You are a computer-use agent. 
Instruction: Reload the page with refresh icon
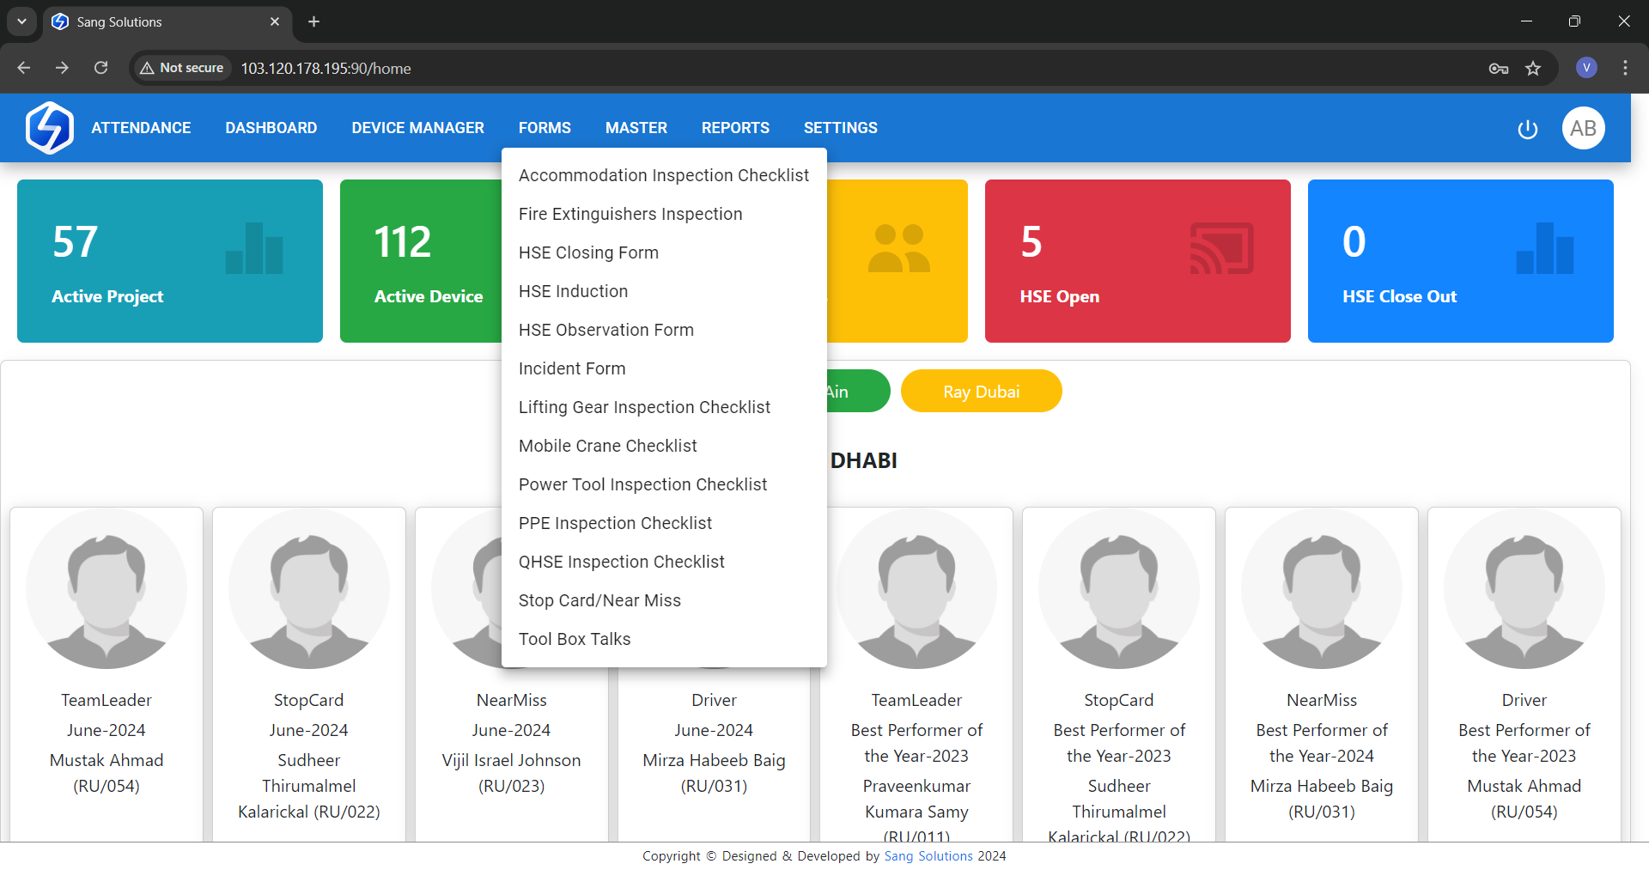(x=100, y=68)
